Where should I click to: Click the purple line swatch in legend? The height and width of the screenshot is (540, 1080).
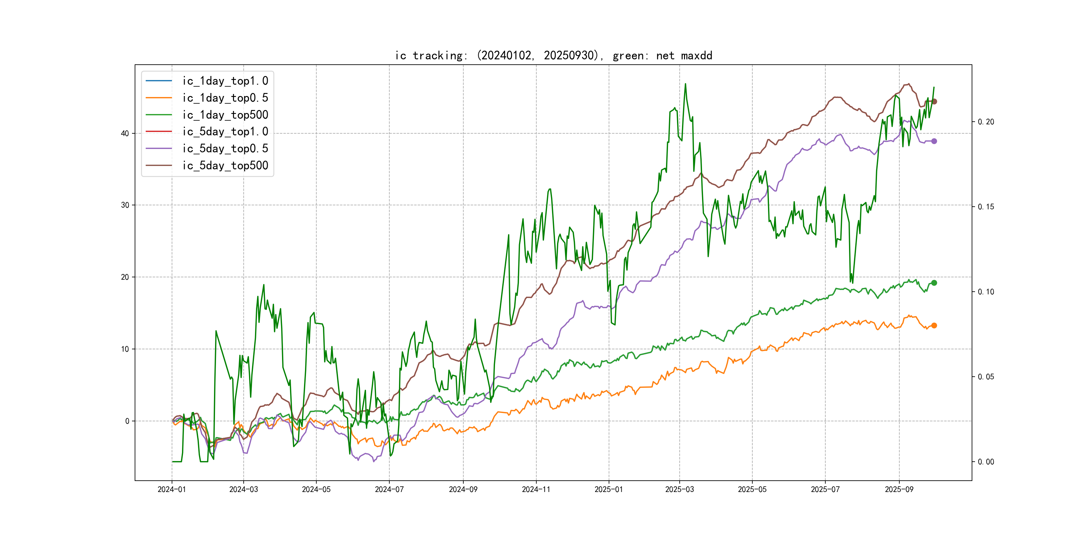point(158,148)
